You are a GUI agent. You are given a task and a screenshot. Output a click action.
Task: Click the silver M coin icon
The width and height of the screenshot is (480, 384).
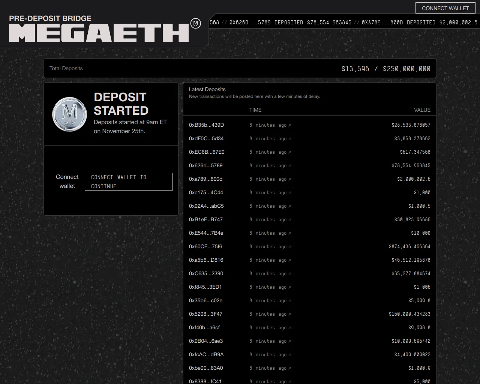pos(70,114)
